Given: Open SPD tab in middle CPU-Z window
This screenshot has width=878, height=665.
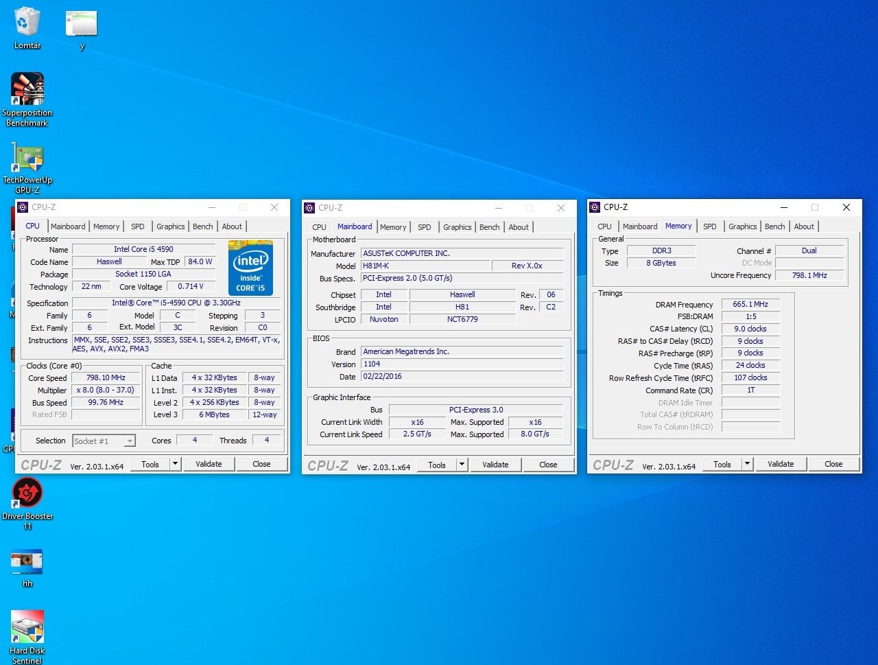Looking at the screenshot, I should (x=425, y=227).
